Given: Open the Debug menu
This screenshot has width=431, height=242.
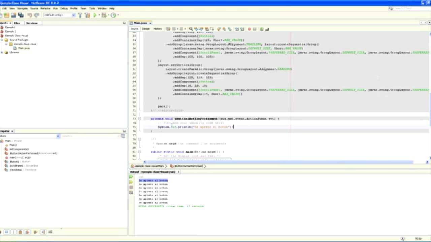Looking at the screenshot, I should click(x=64, y=8).
